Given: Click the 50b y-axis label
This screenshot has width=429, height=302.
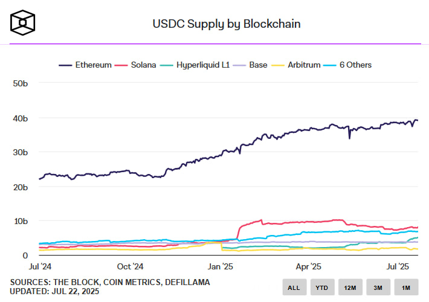Looking at the screenshot, I should pos(21,83).
